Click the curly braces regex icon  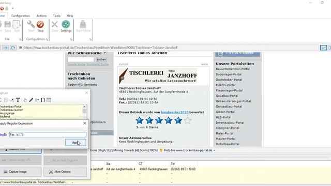43,100
